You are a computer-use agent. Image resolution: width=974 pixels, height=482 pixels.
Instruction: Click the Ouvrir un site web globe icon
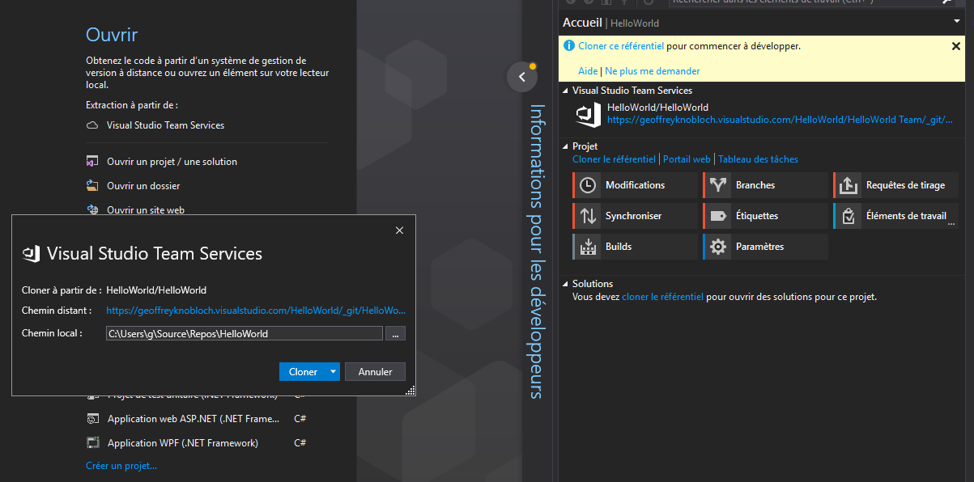coord(92,209)
